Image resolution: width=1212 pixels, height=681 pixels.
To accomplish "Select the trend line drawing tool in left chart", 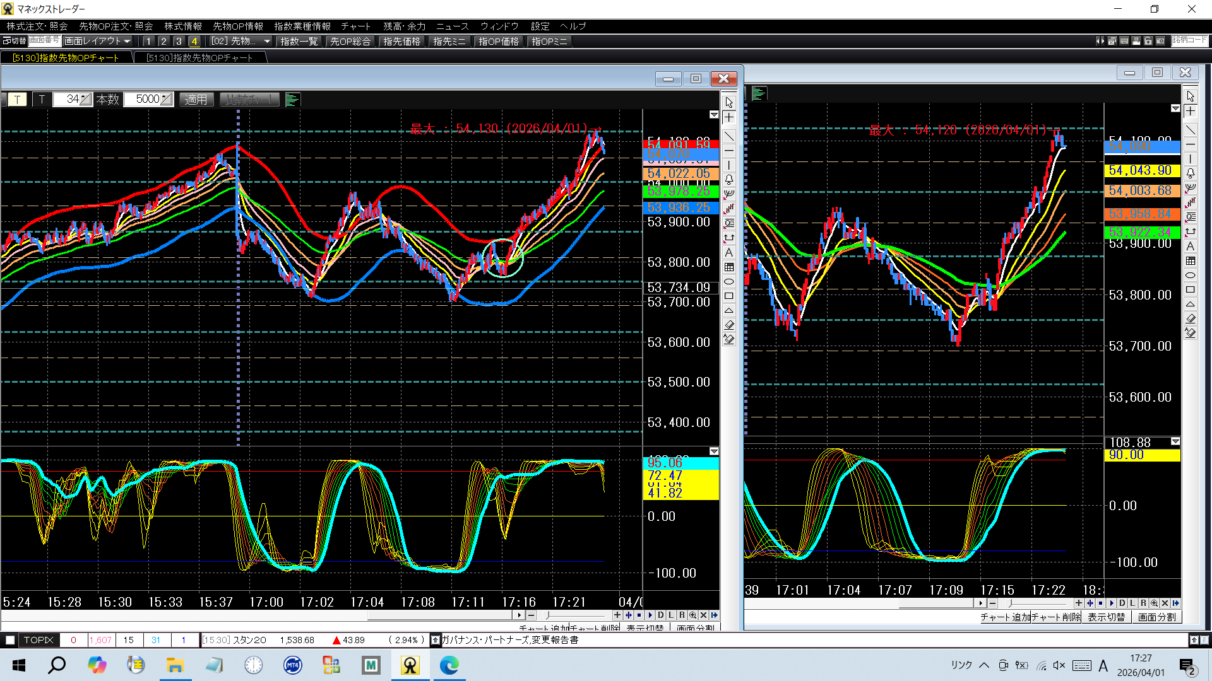I will pos(729,136).
